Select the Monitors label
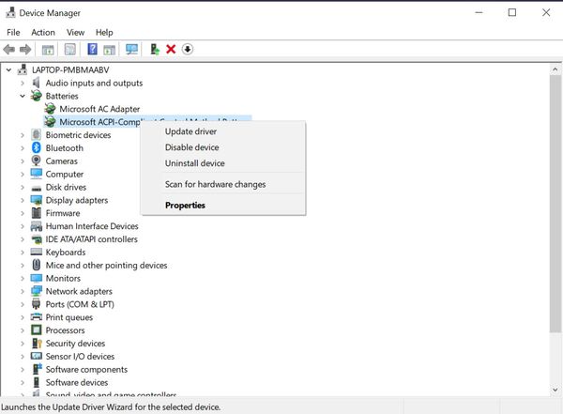 (63, 278)
